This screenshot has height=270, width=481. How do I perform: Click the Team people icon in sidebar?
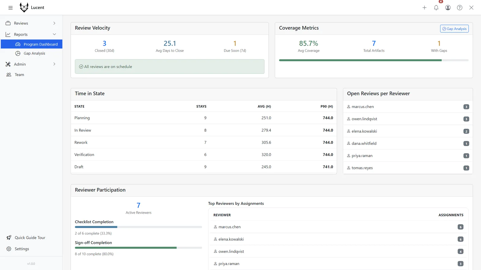click(9, 75)
